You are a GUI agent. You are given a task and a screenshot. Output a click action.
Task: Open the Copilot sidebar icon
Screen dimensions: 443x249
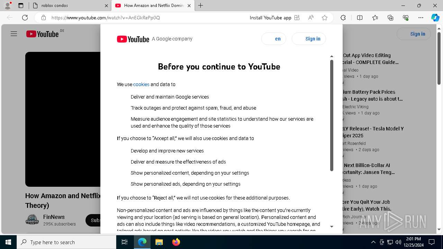pos(435,18)
